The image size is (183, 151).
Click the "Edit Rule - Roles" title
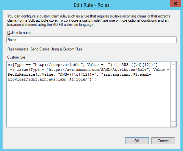pyautogui.click(x=92, y=5)
